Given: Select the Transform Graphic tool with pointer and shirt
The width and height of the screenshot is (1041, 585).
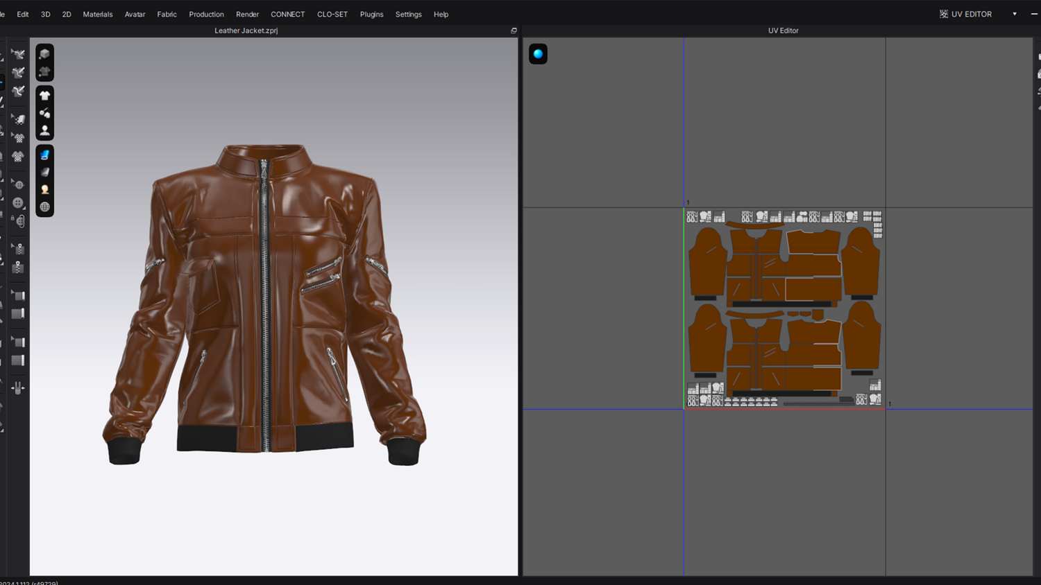Looking at the screenshot, I should [18, 137].
